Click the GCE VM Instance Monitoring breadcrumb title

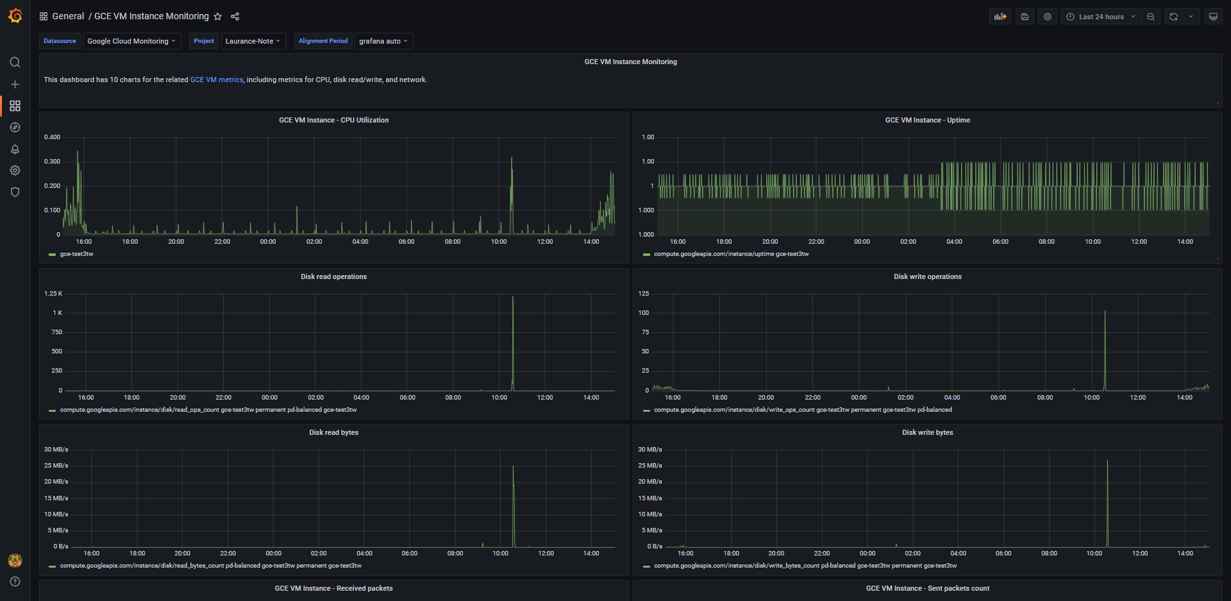tap(151, 17)
